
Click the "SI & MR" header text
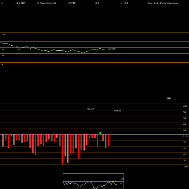tap(20, 3)
